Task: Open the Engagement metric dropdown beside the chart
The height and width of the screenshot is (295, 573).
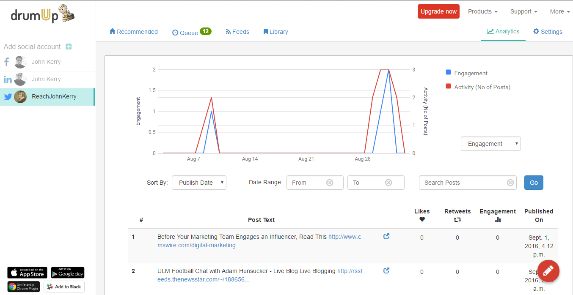Action: click(x=490, y=144)
